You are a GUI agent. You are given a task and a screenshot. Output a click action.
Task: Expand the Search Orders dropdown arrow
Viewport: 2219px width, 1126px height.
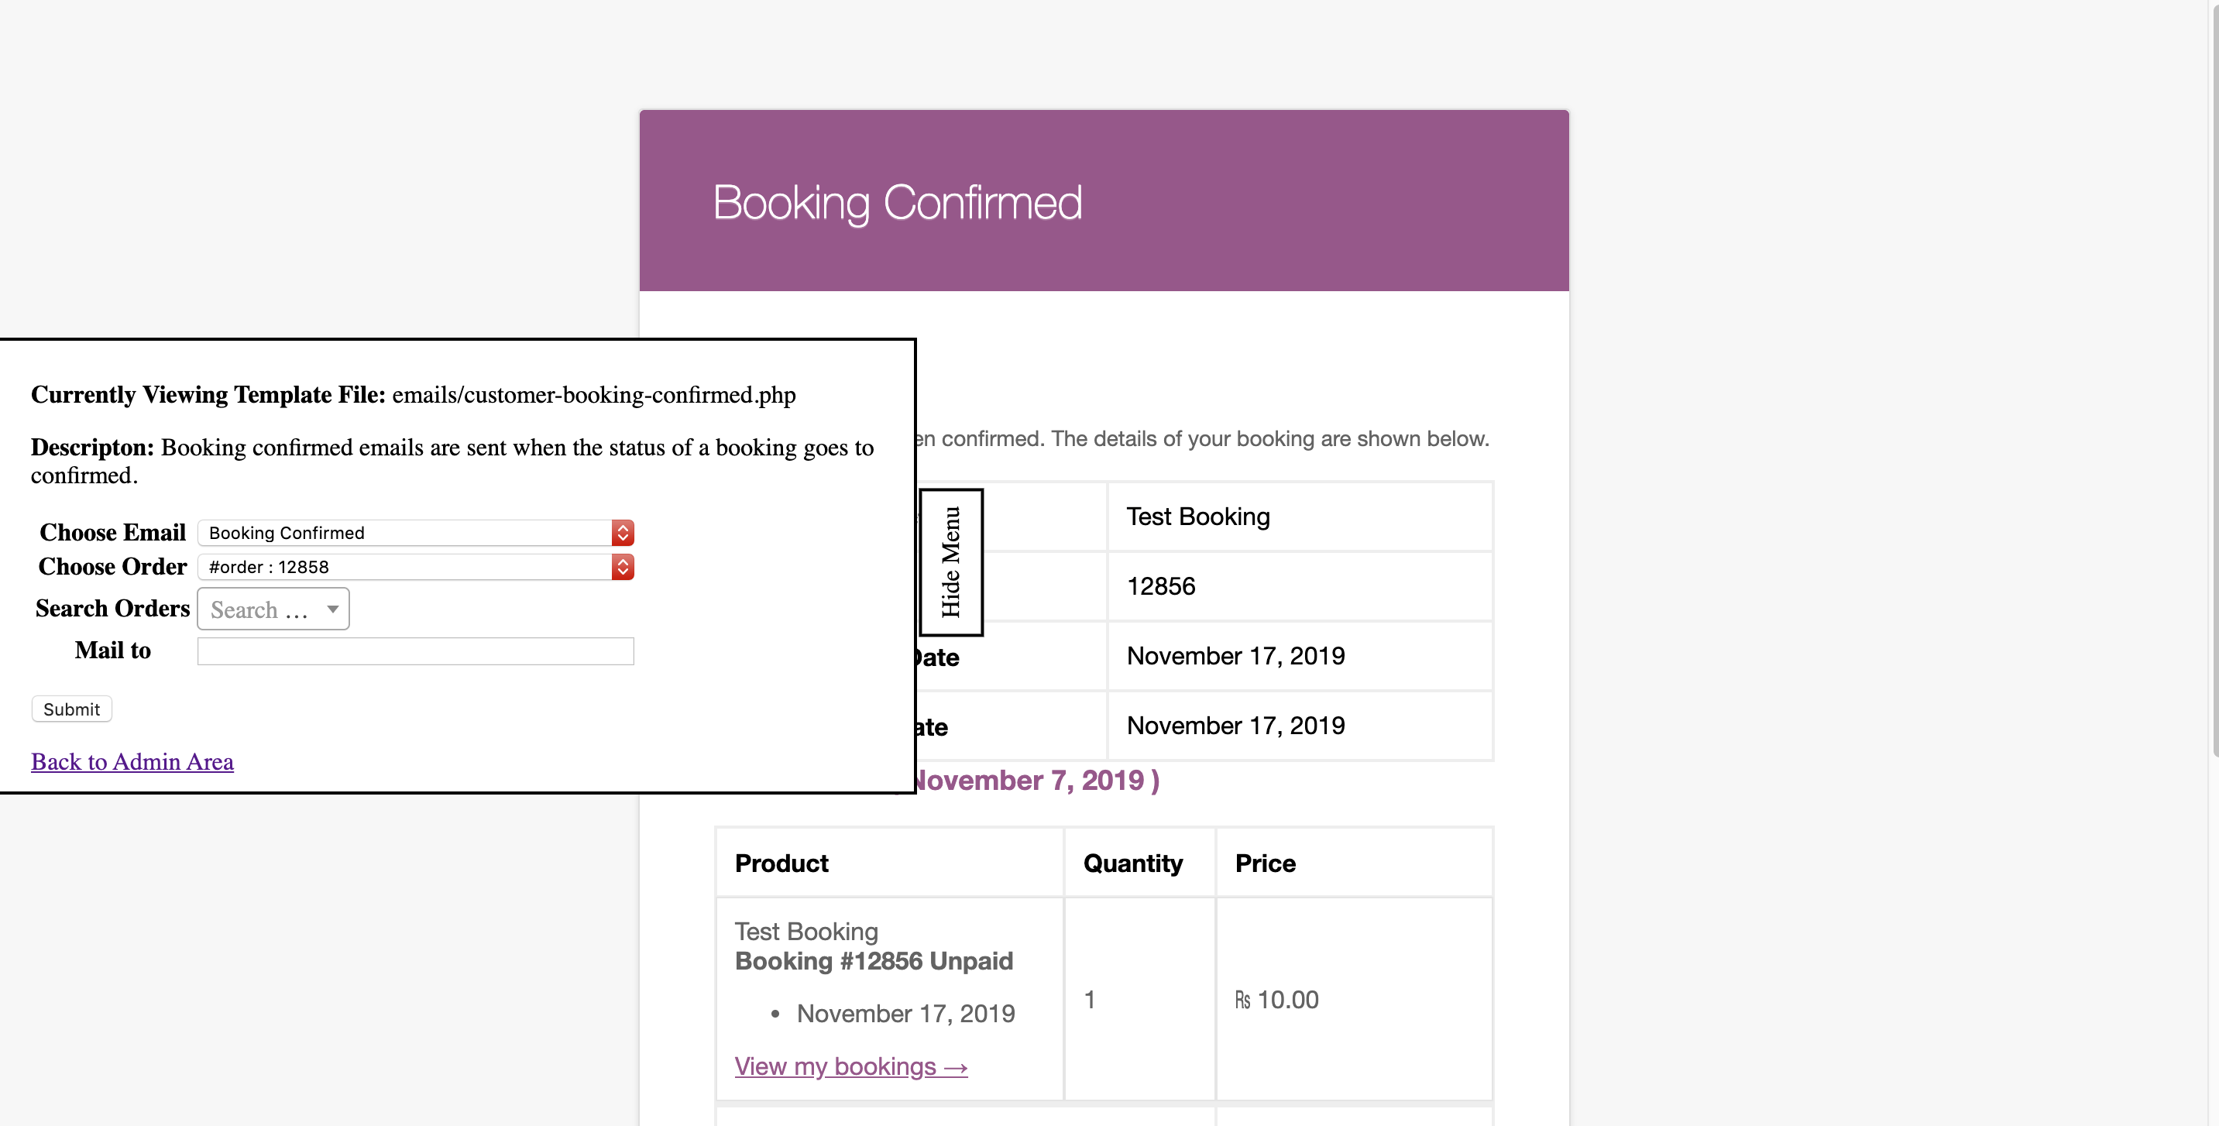click(x=332, y=609)
